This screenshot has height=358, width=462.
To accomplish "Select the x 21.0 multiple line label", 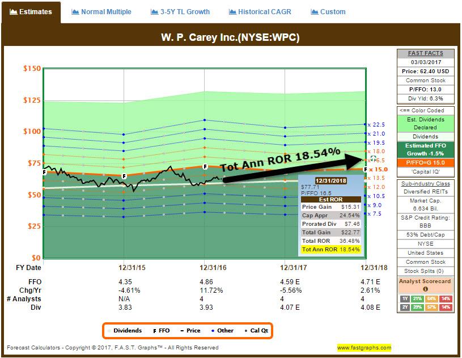I will [376, 133].
